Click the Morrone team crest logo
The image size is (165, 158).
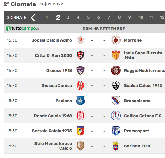click(116, 40)
